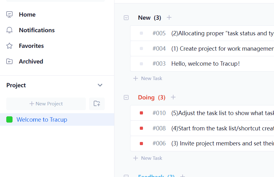
Task: Click the Home monitor icon in sidebar
Action: click(x=9, y=14)
